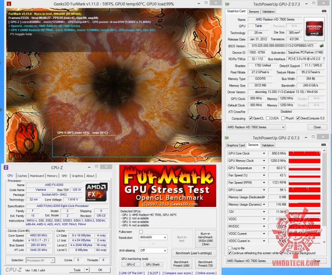
Task: Click Benchmark (user's settings) button
Action: [x=194, y=253]
